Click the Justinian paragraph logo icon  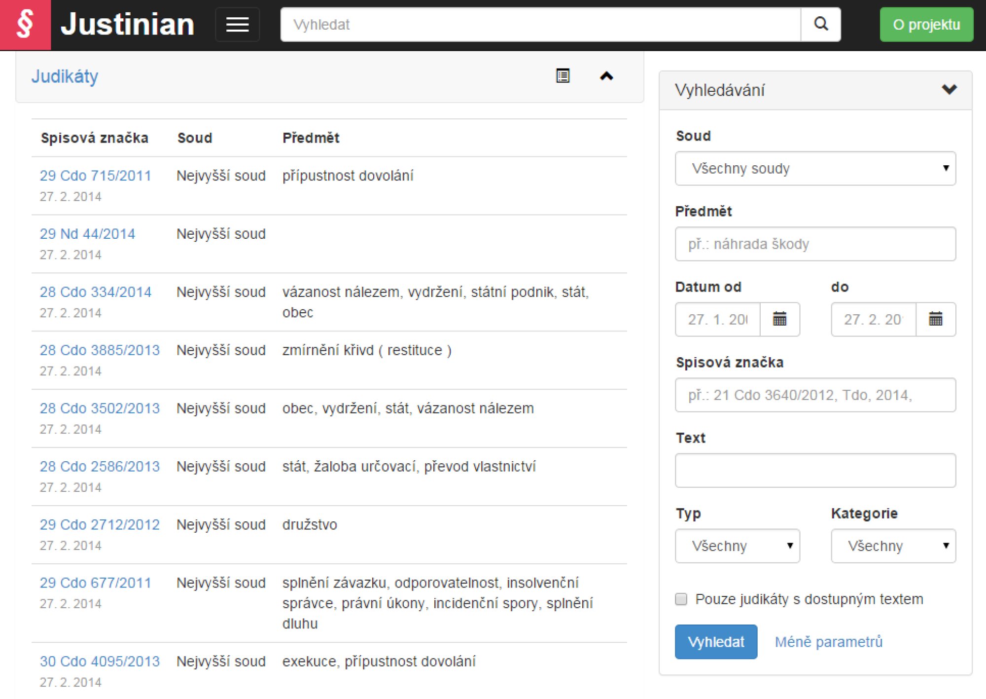click(x=25, y=25)
